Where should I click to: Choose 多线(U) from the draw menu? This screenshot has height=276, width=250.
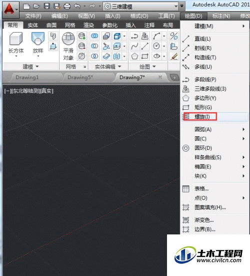(x=214, y=67)
